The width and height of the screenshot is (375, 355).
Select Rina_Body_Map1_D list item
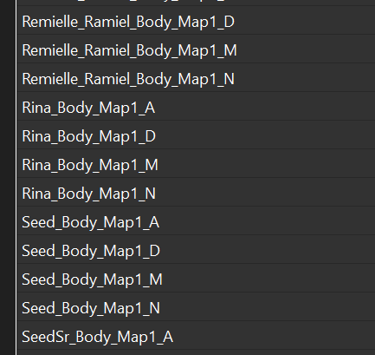point(197,135)
